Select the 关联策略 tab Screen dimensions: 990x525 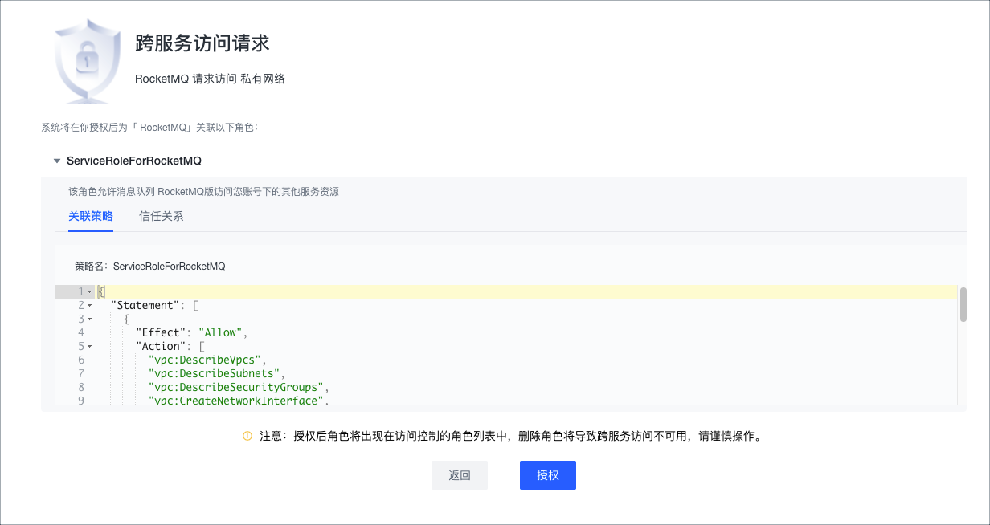[91, 216]
